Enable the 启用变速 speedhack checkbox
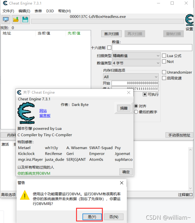The width and height of the screenshot is (195, 223). [x=164, y=78]
